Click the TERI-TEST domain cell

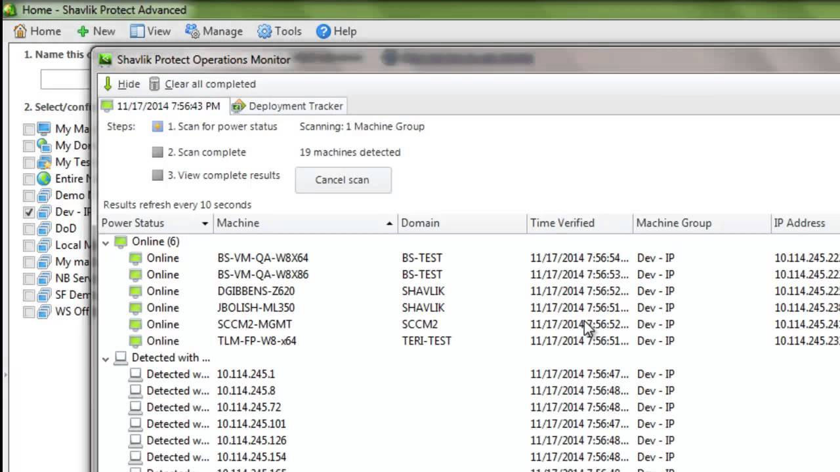pyautogui.click(x=427, y=341)
